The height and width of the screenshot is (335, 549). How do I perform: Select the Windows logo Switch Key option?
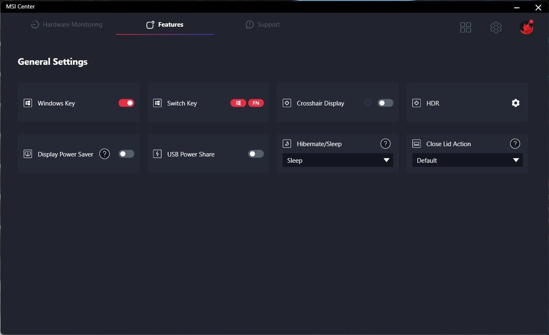point(238,103)
